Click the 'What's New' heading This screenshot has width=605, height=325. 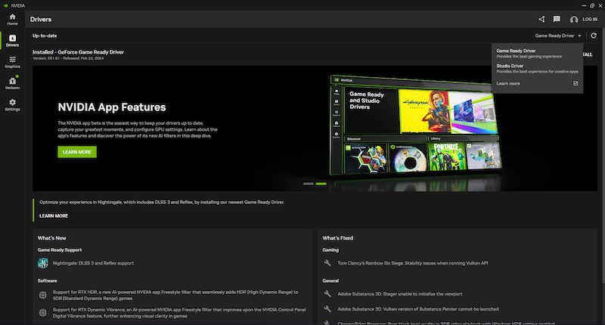[51, 238]
